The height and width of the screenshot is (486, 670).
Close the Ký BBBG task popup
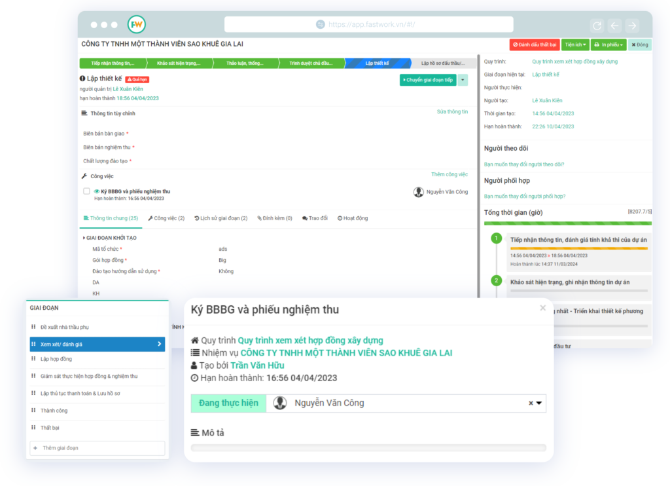tap(542, 308)
